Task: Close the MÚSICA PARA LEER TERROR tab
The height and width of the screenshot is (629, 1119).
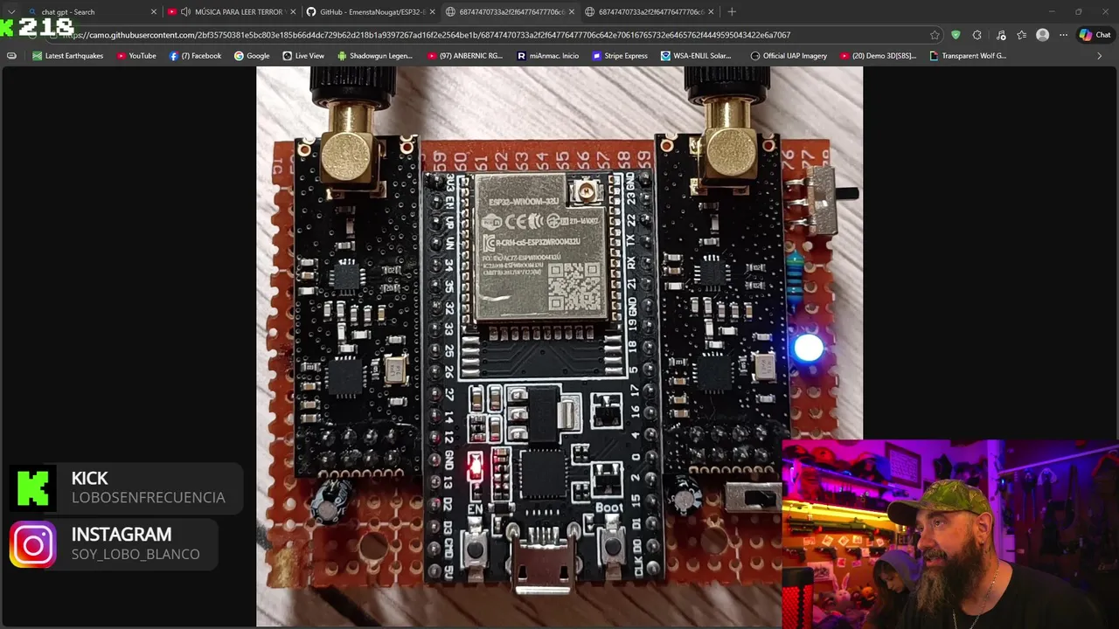Action: click(293, 11)
